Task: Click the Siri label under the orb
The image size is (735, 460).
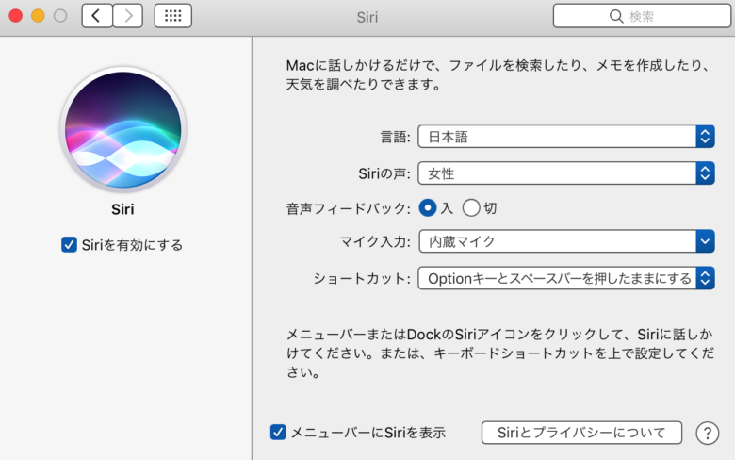Action: click(x=122, y=209)
